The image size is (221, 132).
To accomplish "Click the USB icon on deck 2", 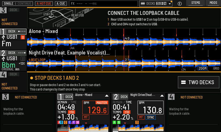I will 3,59.
